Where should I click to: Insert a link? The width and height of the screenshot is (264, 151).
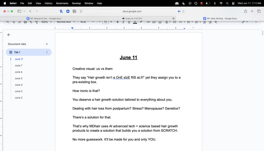148,22
